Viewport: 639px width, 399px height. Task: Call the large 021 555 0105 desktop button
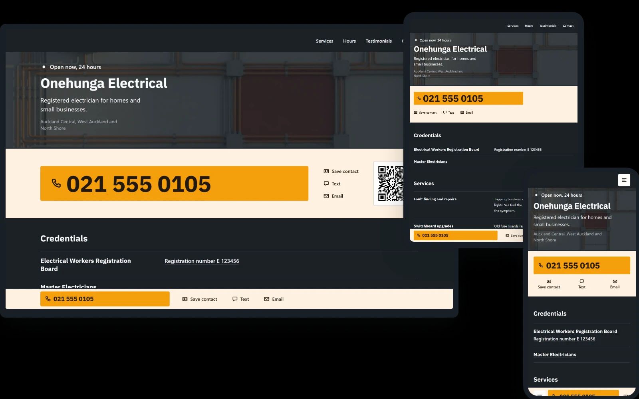[x=174, y=184]
